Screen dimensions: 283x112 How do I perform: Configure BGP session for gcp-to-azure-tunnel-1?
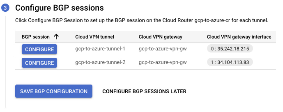point(39,49)
